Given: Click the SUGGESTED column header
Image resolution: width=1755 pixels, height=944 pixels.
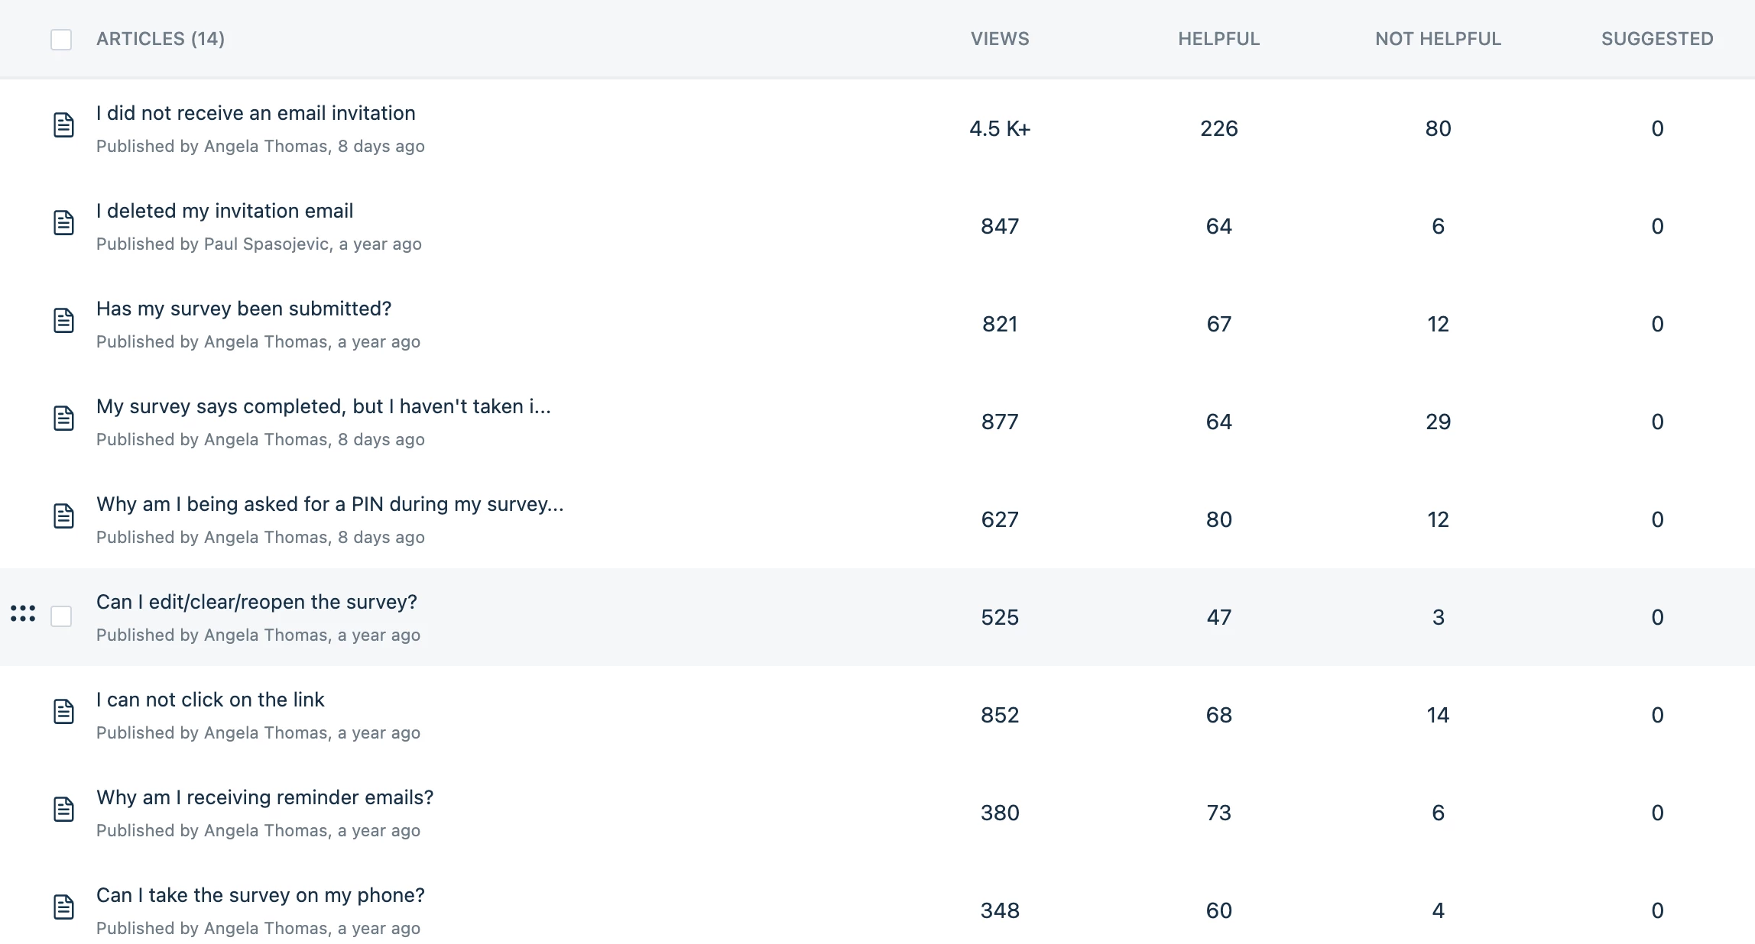Looking at the screenshot, I should tap(1657, 39).
